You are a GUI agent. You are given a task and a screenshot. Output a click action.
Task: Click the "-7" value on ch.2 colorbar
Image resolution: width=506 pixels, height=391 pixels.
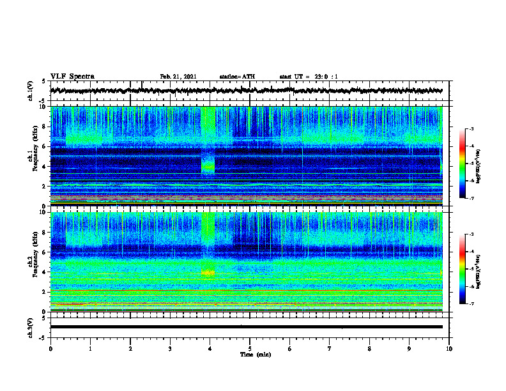pyautogui.click(x=471, y=303)
